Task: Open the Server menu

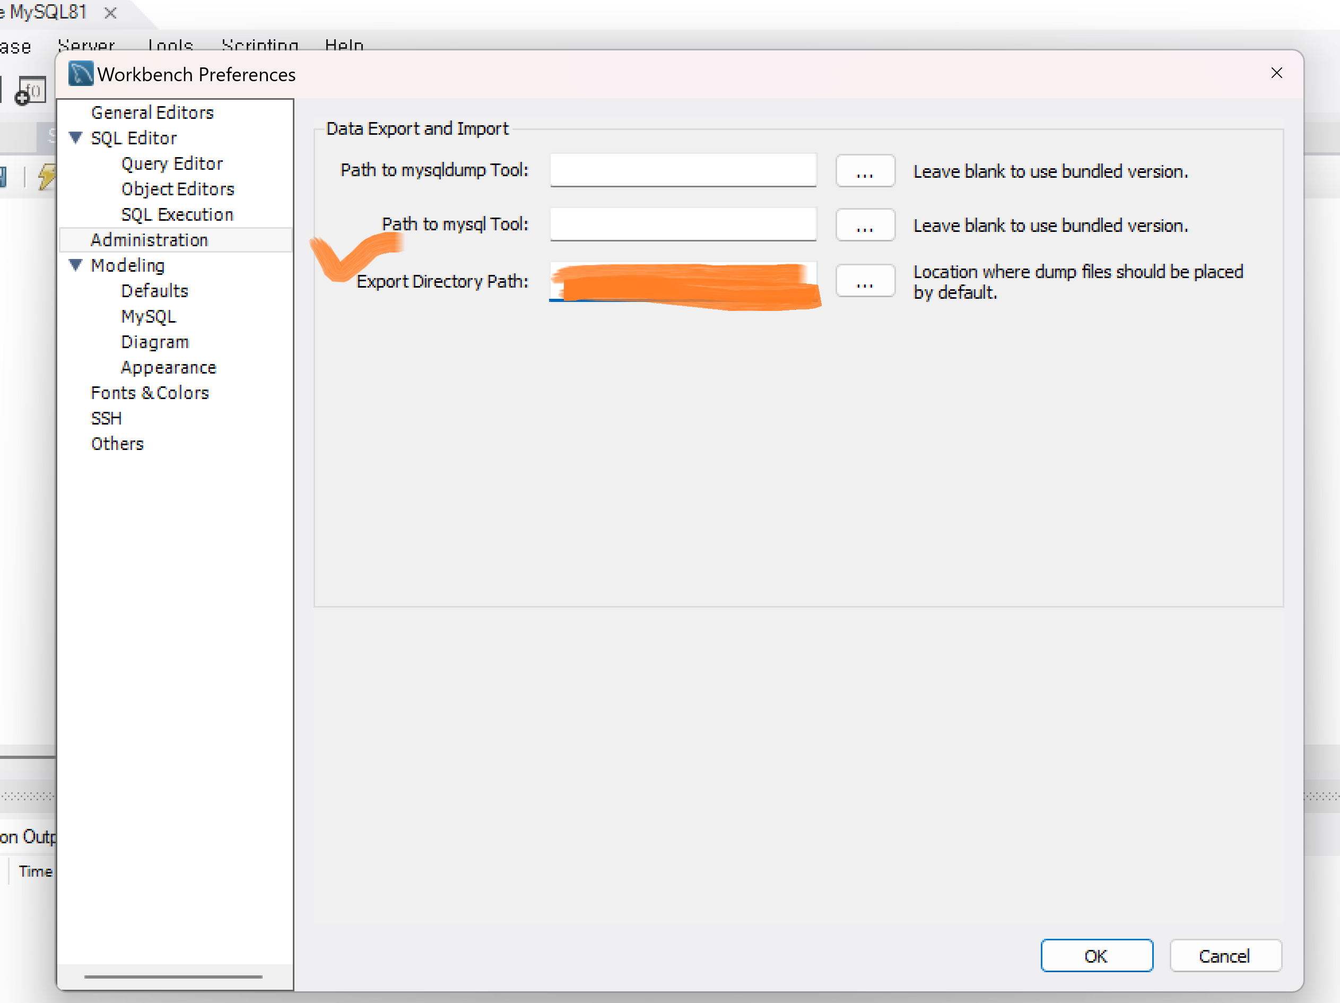Action: click(x=86, y=45)
